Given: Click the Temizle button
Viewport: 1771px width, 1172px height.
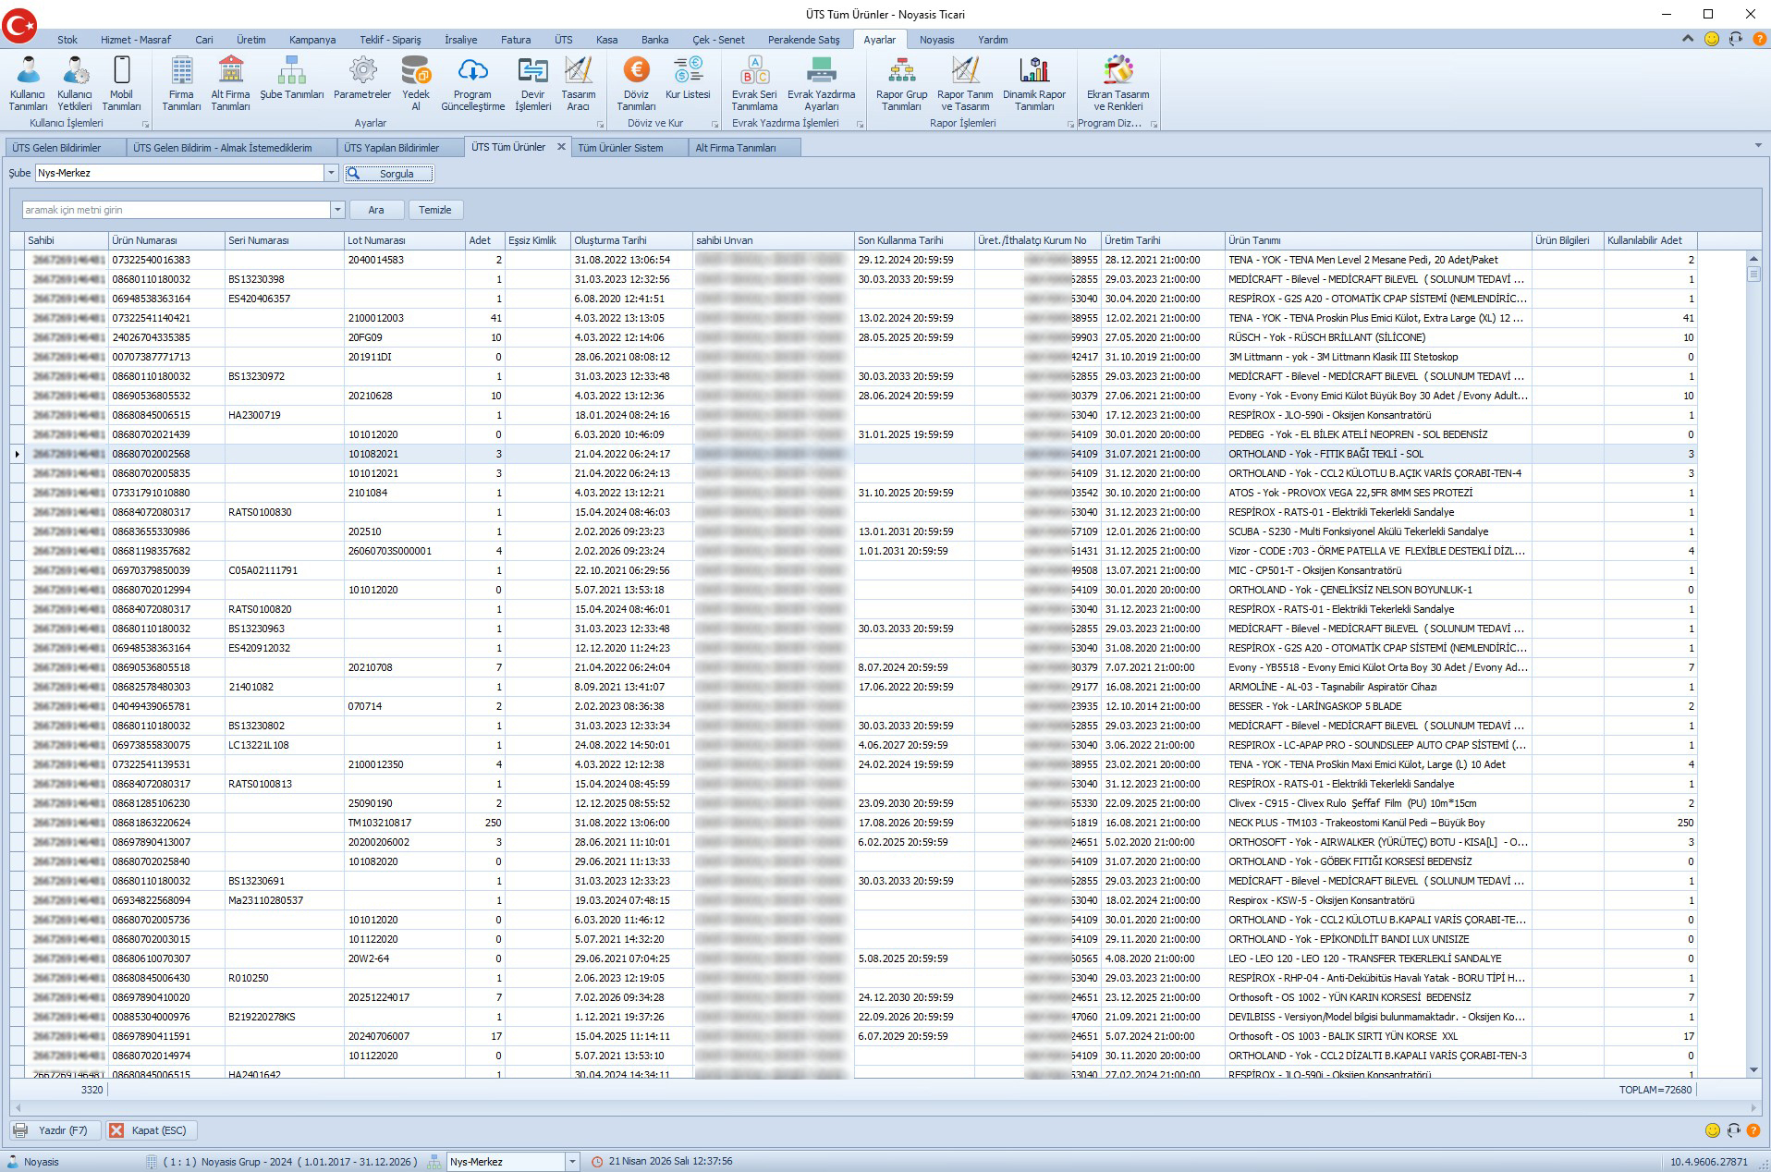Looking at the screenshot, I should [x=434, y=210].
